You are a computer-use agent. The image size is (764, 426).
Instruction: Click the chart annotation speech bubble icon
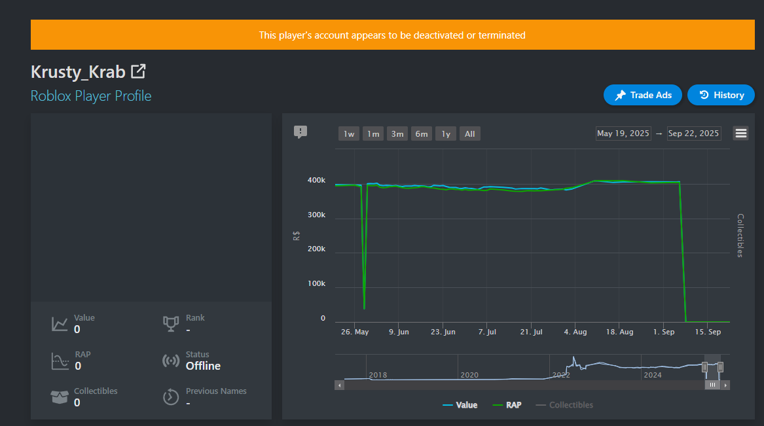point(300,132)
